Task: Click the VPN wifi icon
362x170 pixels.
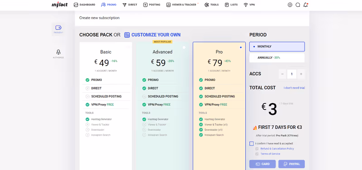Action: coord(246,5)
